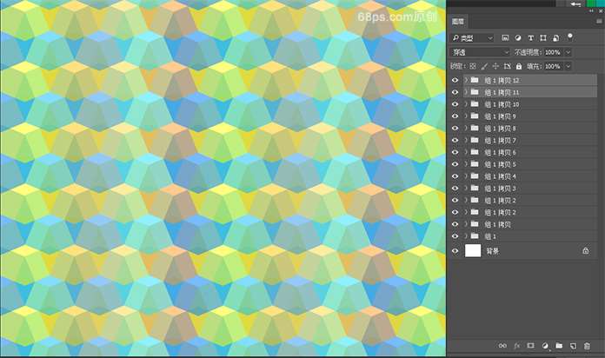
Task: Open the 填充 fill slider arrow
Action: [x=568, y=66]
